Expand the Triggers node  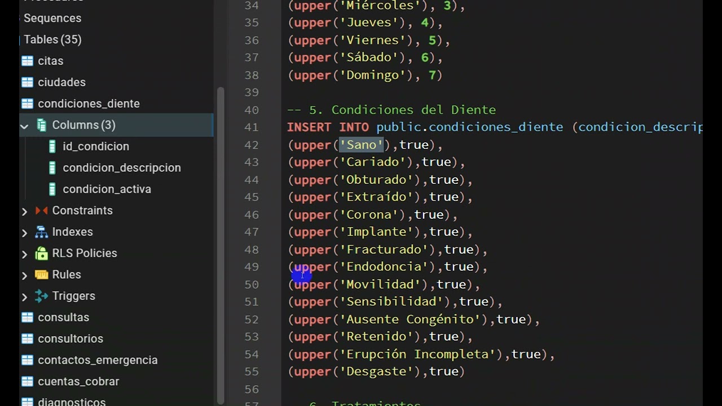[24, 297]
